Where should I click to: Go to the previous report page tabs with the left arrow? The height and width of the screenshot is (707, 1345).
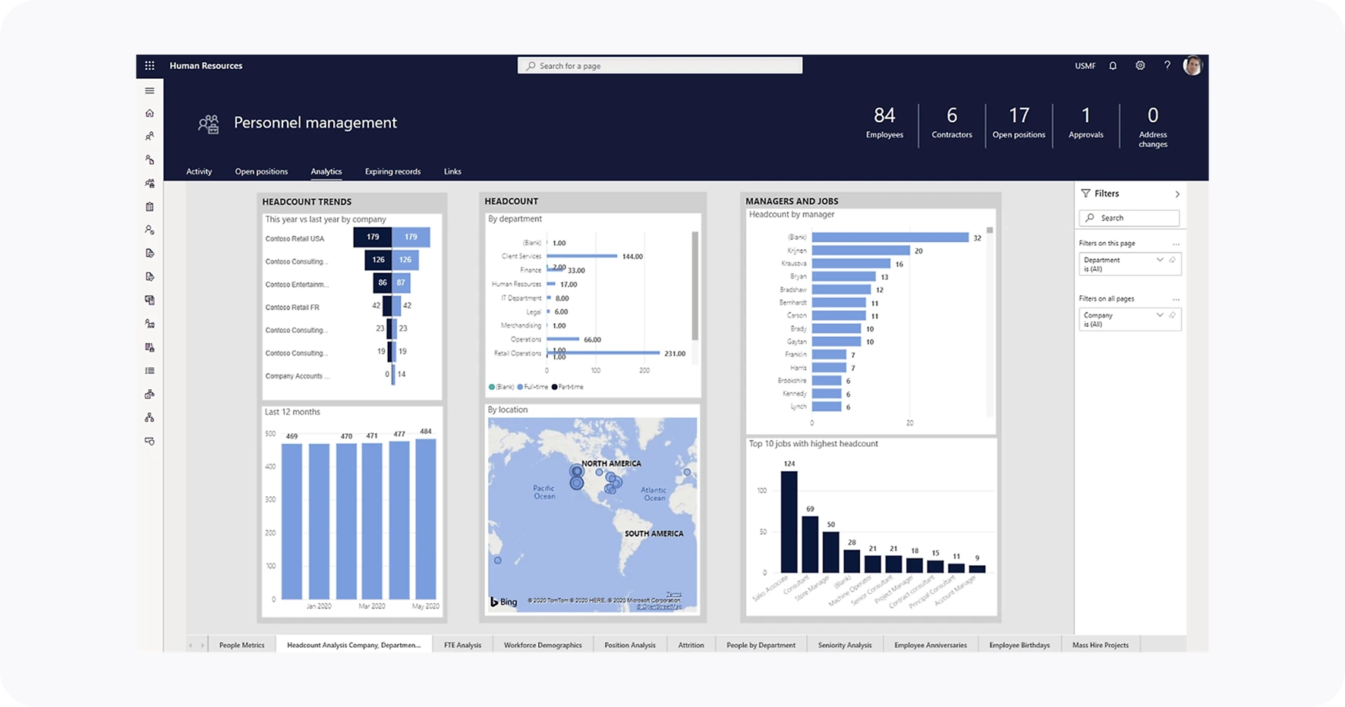191,646
